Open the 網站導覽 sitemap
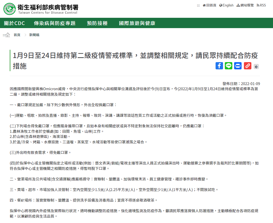Viewport: 273px width, 223px height. [x=245, y=5]
